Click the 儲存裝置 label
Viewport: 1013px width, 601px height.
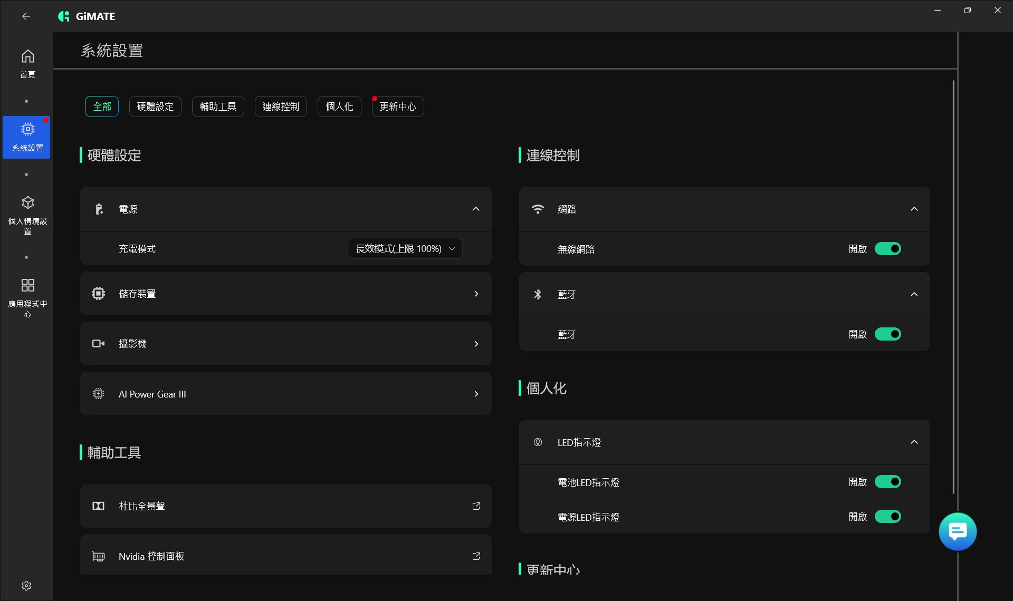tap(137, 294)
